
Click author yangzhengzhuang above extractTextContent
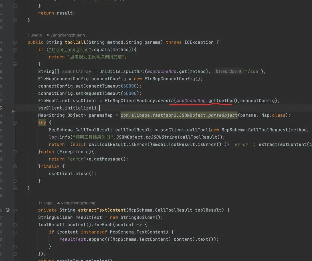pyautogui.click(x=78, y=203)
